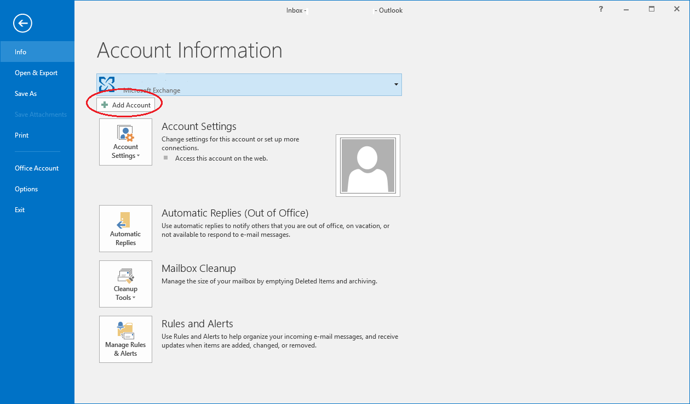Viewport: 690px width, 404px height.
Task: Open Automatic Replies settings
Action: [125, 229]
